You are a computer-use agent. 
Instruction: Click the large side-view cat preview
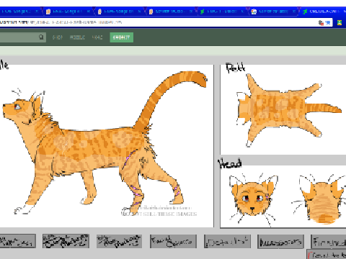coord(107,146)
